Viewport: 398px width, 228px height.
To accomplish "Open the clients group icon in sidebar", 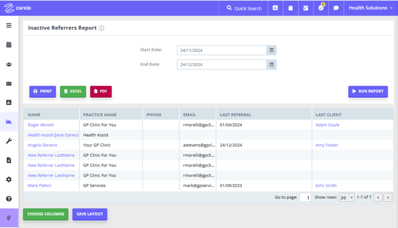I will coord(9,64).
